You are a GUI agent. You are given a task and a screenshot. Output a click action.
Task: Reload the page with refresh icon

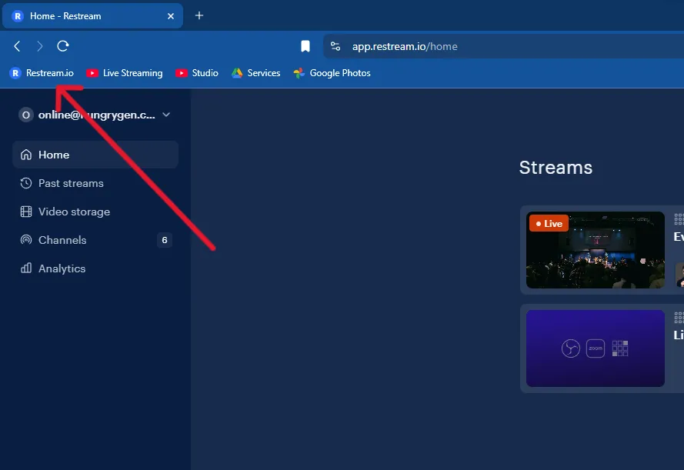(x=63, y=46)
